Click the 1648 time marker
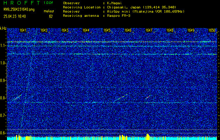The image size is (220, 140). pos(170,30)
